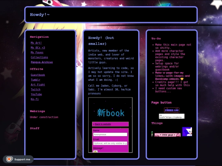Click the struck-through Bandcamp embeds to-do item

(172, 76)
